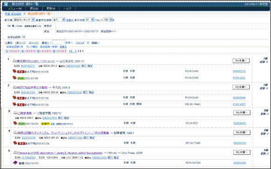This screenshot has height=169, width=271.
Task: Click the previous page navigation link
Action: click(20, 43)
